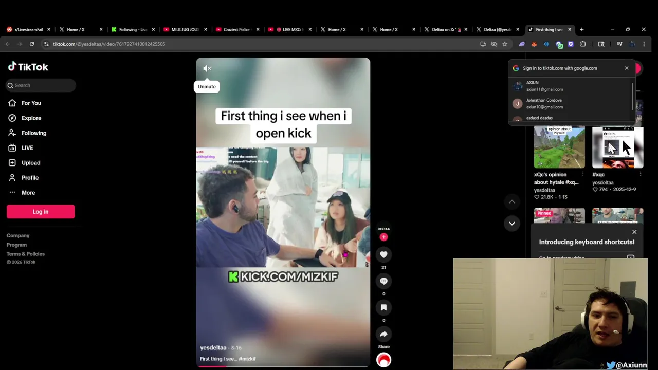Go to next video down arrow
This screenshot has height=370, width=658.
(x=512, y=223)
